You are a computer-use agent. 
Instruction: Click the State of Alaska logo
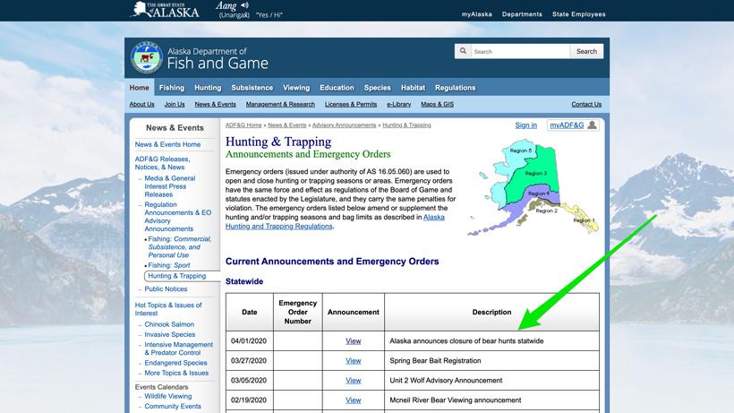point(165,9)
